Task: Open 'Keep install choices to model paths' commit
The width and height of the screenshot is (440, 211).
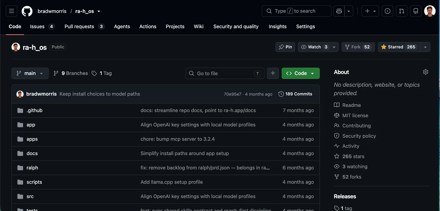Action: 100,94
